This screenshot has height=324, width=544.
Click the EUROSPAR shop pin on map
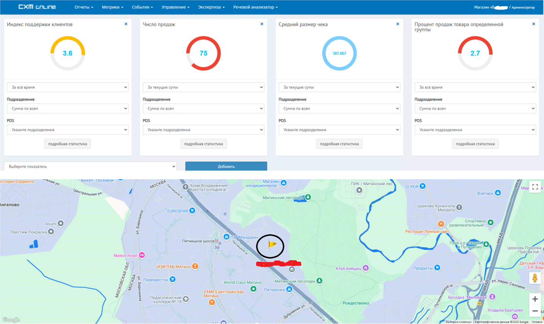(x=192, y=210)
